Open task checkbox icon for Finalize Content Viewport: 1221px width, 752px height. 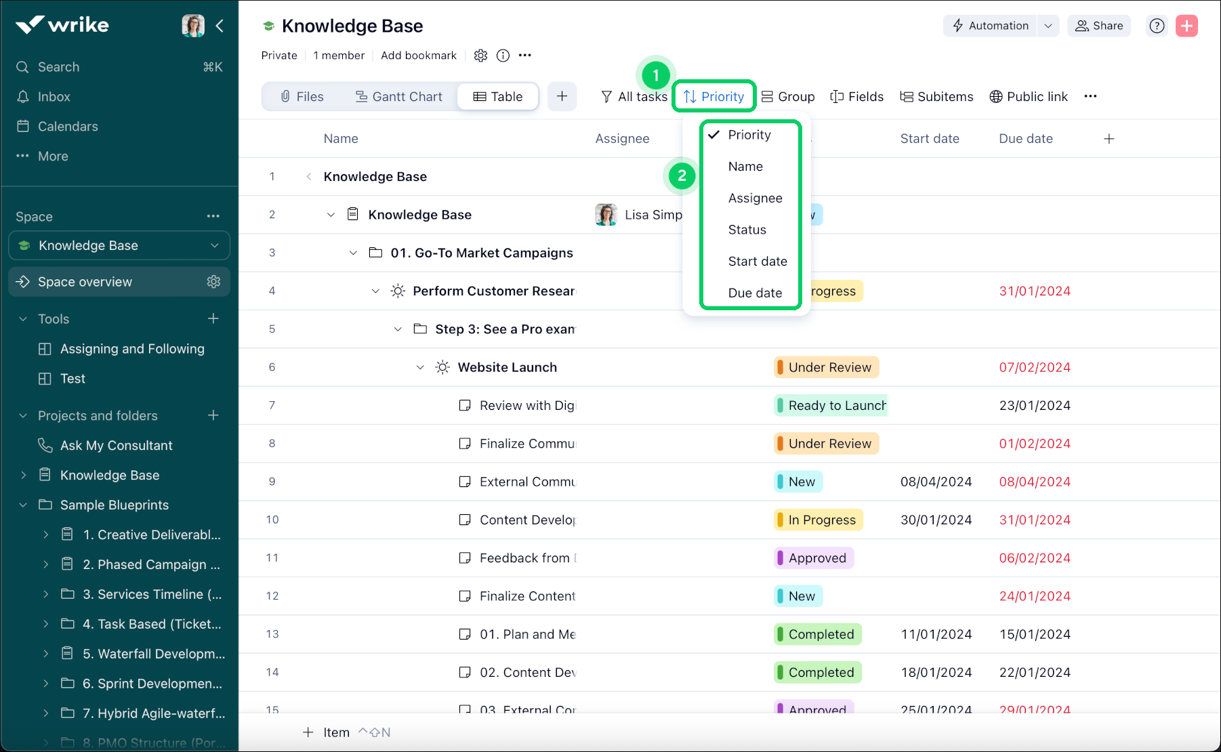click(x=465, y=596)
